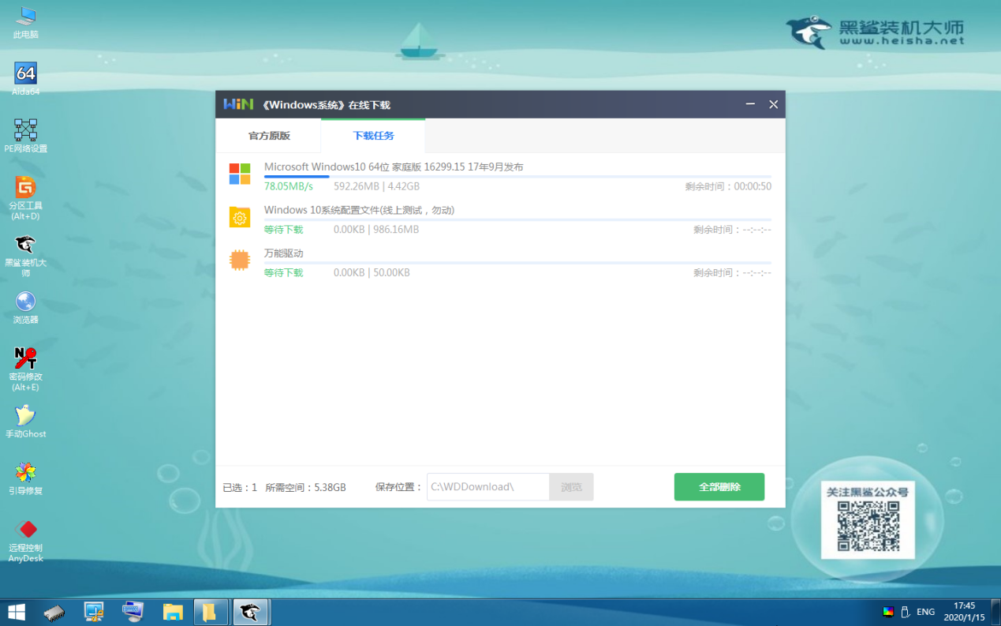
Task: Click the 浏览 button beside save location
Action: point(570,486)
